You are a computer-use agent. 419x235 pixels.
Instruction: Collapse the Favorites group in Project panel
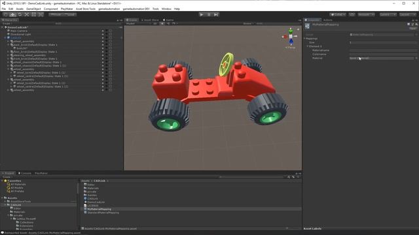[3, 181]
